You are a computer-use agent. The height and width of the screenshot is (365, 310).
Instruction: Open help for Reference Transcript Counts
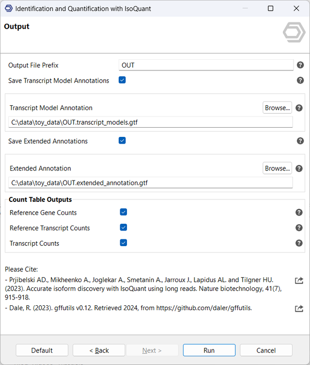click(299, 228)
